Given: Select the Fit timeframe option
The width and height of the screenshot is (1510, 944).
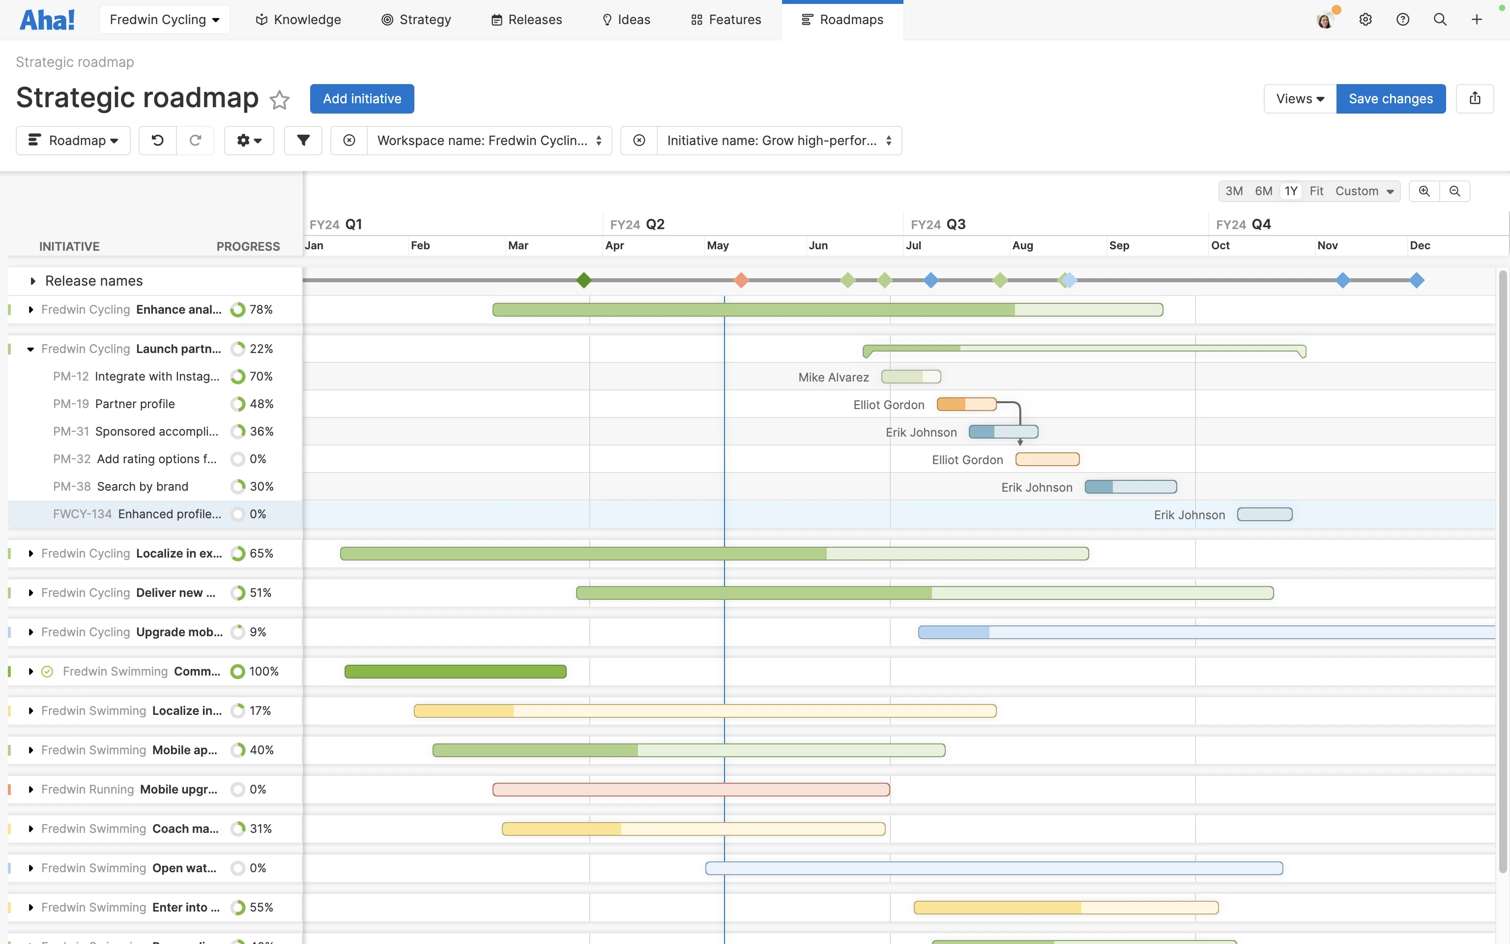Looking at the screenshot, I should coord(1316,191).
